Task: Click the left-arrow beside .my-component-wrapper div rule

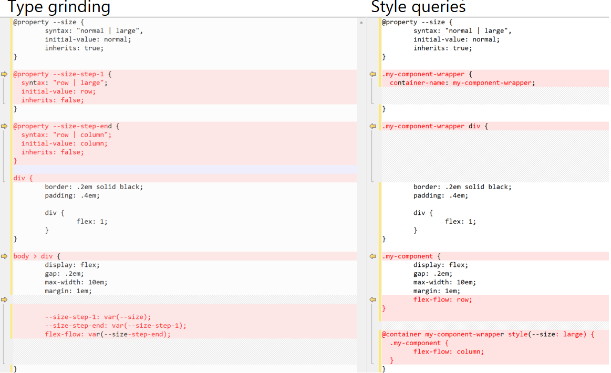Action: tap(372, 126)
